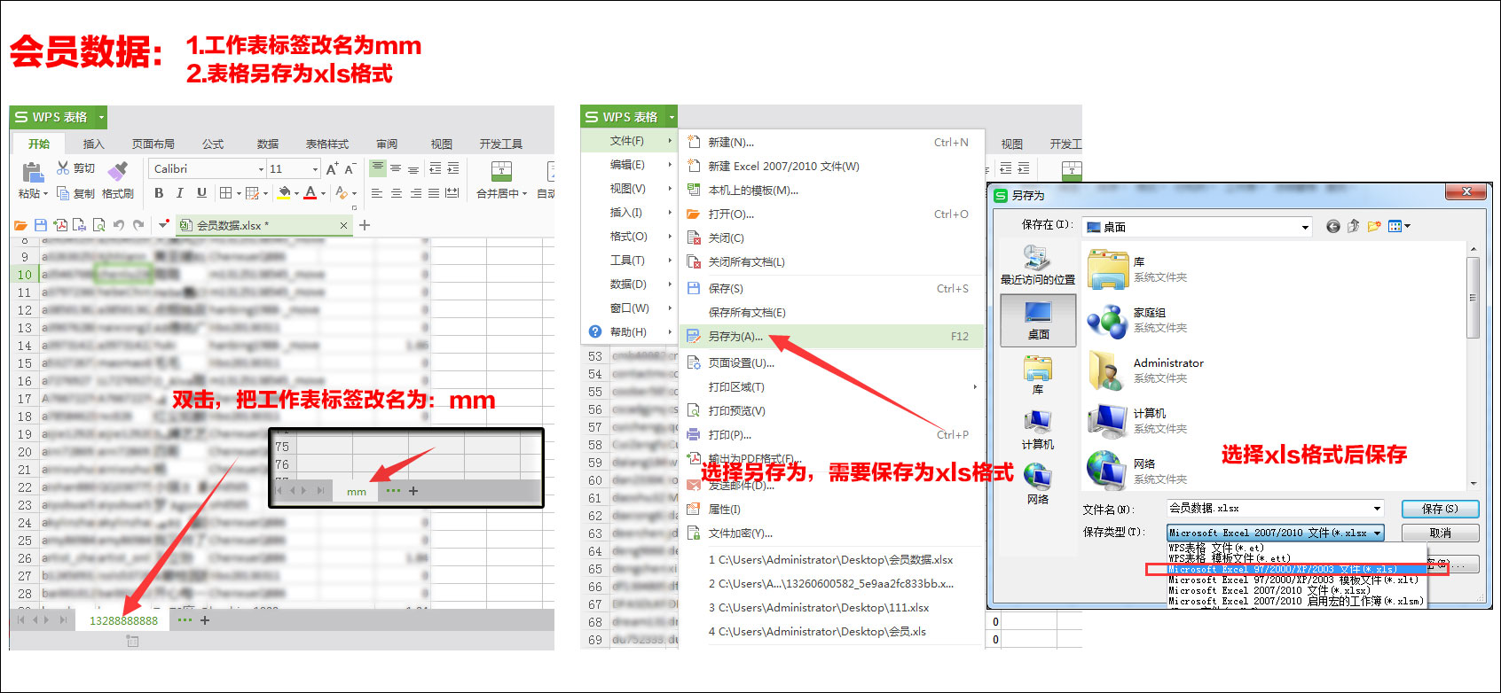Image resolution: width=1501 pixels, height=693 pixels.
Task: Open the Administrator folder in the file list
Action: tap(1146, 370)
